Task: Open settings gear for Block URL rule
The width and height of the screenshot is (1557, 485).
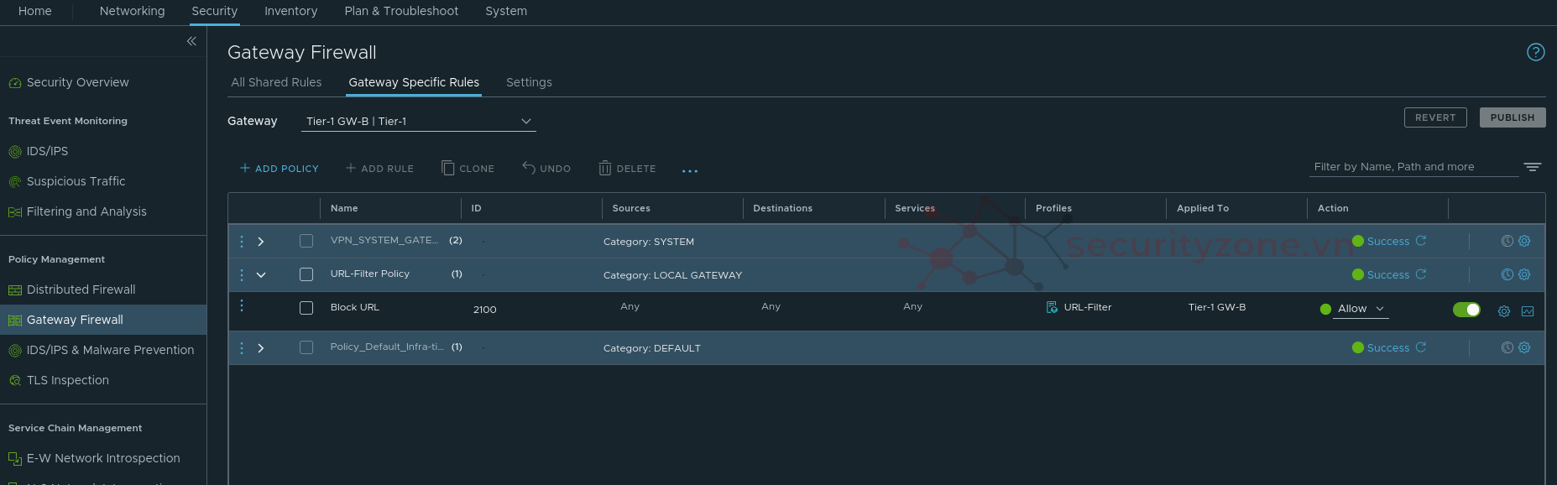Action: click(1504, 311)
